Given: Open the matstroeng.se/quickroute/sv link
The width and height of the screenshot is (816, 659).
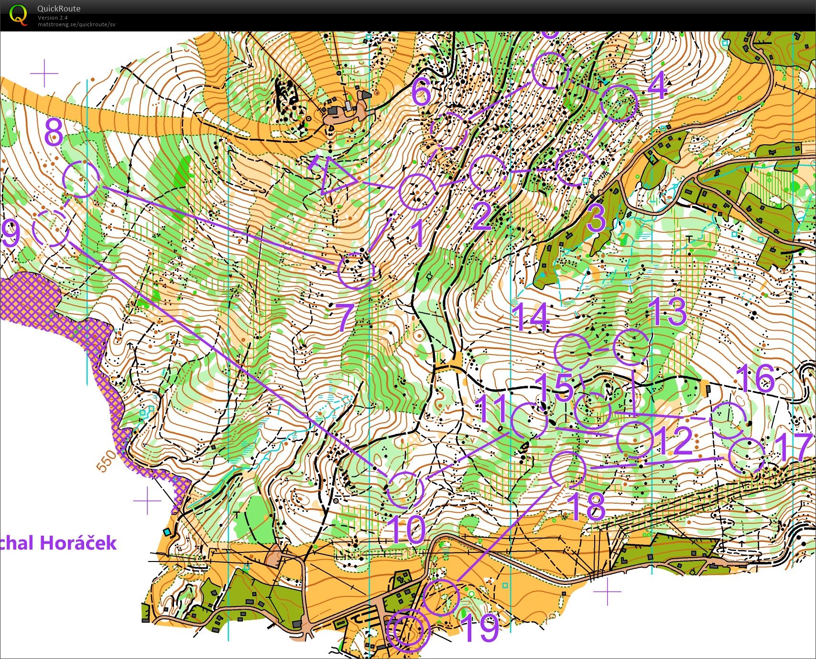Looking at the screenshot, I should coord(76,24).
